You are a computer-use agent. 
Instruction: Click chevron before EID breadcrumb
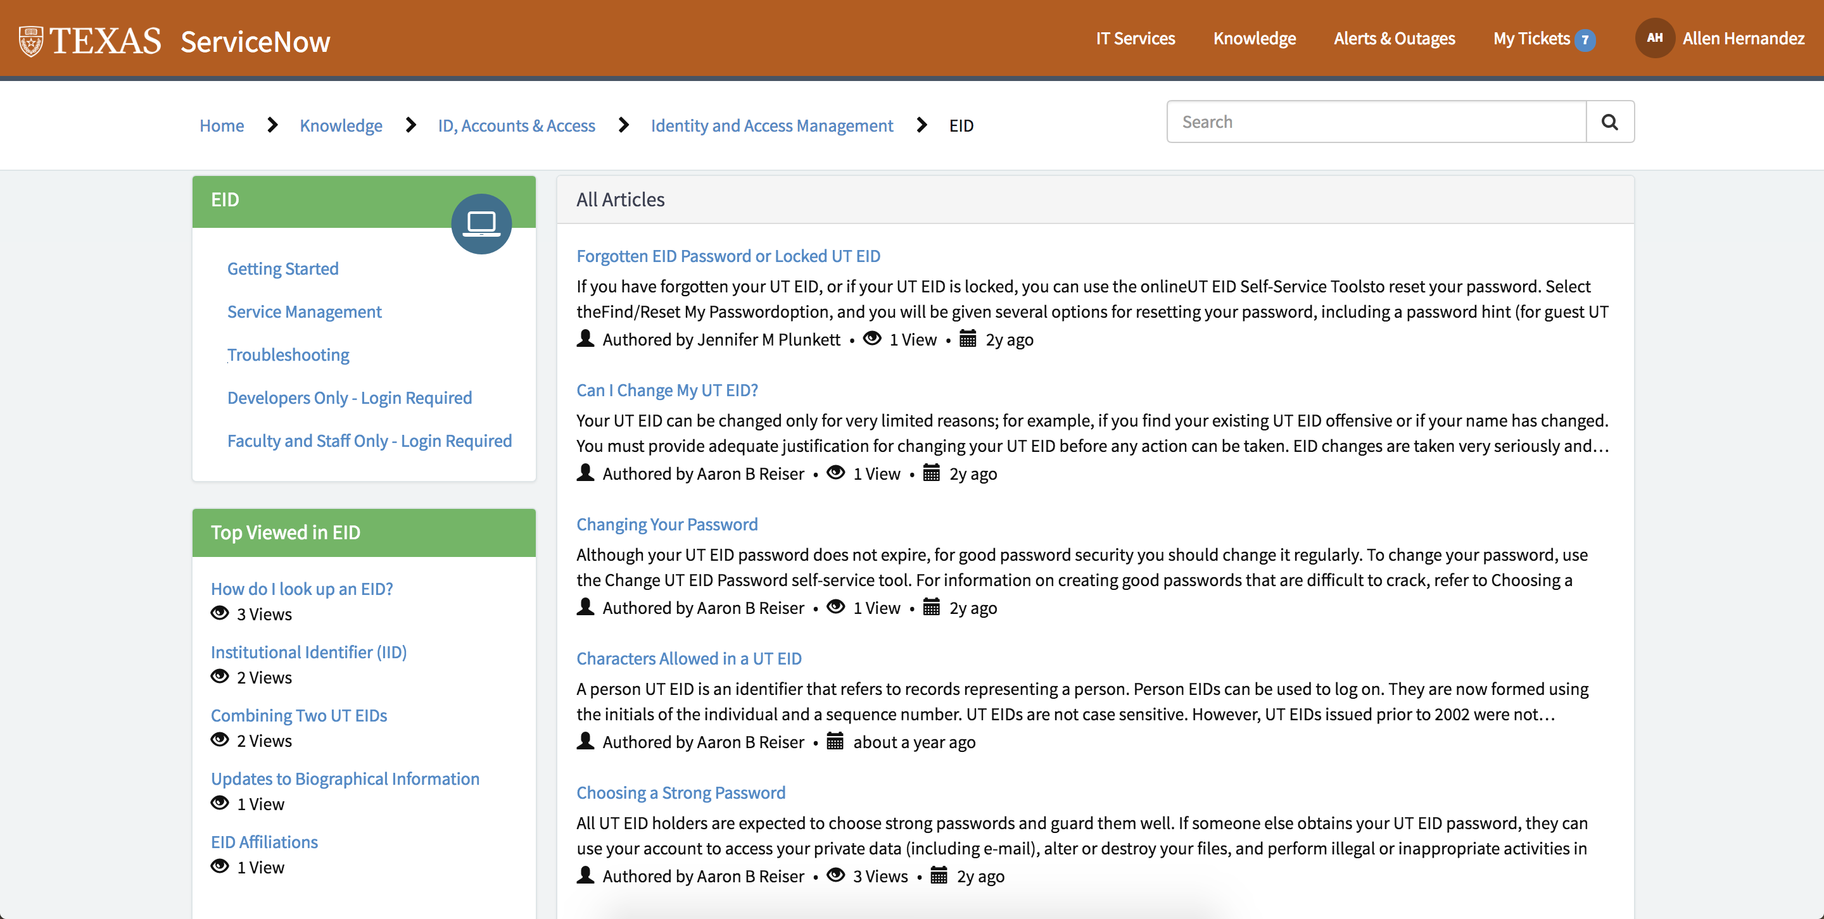pyautogui.click(x=921, y=125)
